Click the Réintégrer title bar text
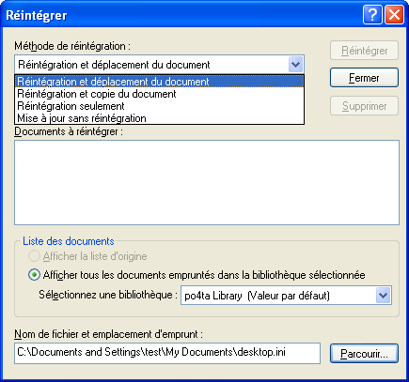 37,15
